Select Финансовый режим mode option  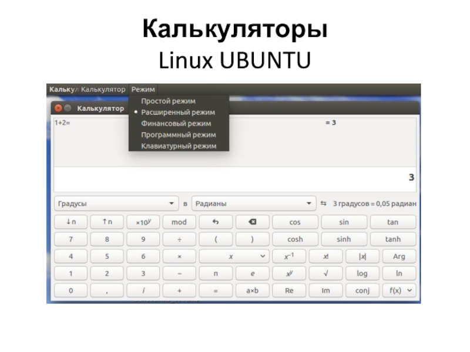179,123
